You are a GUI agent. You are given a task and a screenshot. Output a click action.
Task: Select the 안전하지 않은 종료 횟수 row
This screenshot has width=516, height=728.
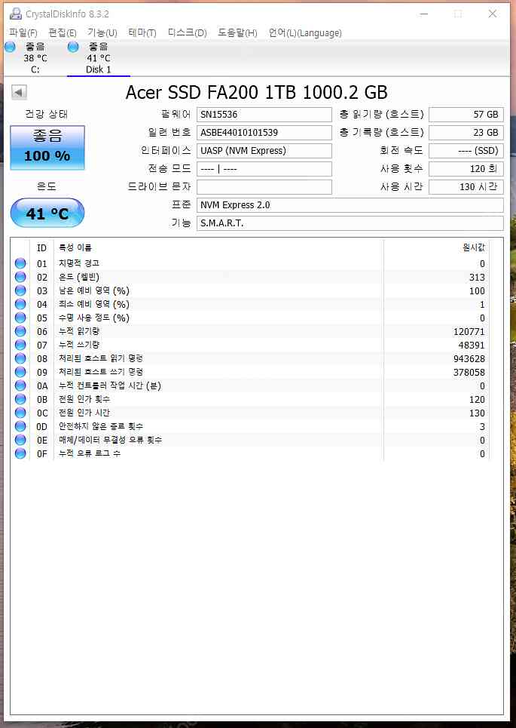250,426
